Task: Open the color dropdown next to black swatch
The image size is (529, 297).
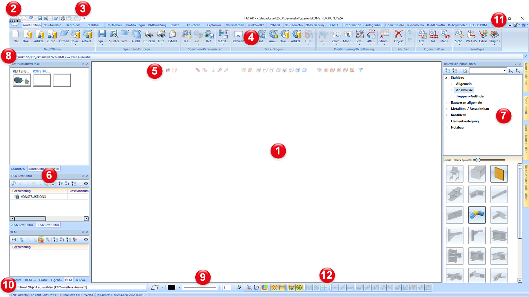Action: pyautogui.click(x=179, y=287)
